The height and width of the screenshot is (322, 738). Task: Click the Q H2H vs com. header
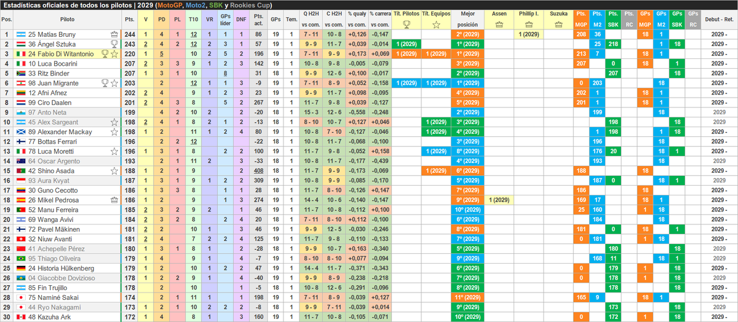pos(311,20)
